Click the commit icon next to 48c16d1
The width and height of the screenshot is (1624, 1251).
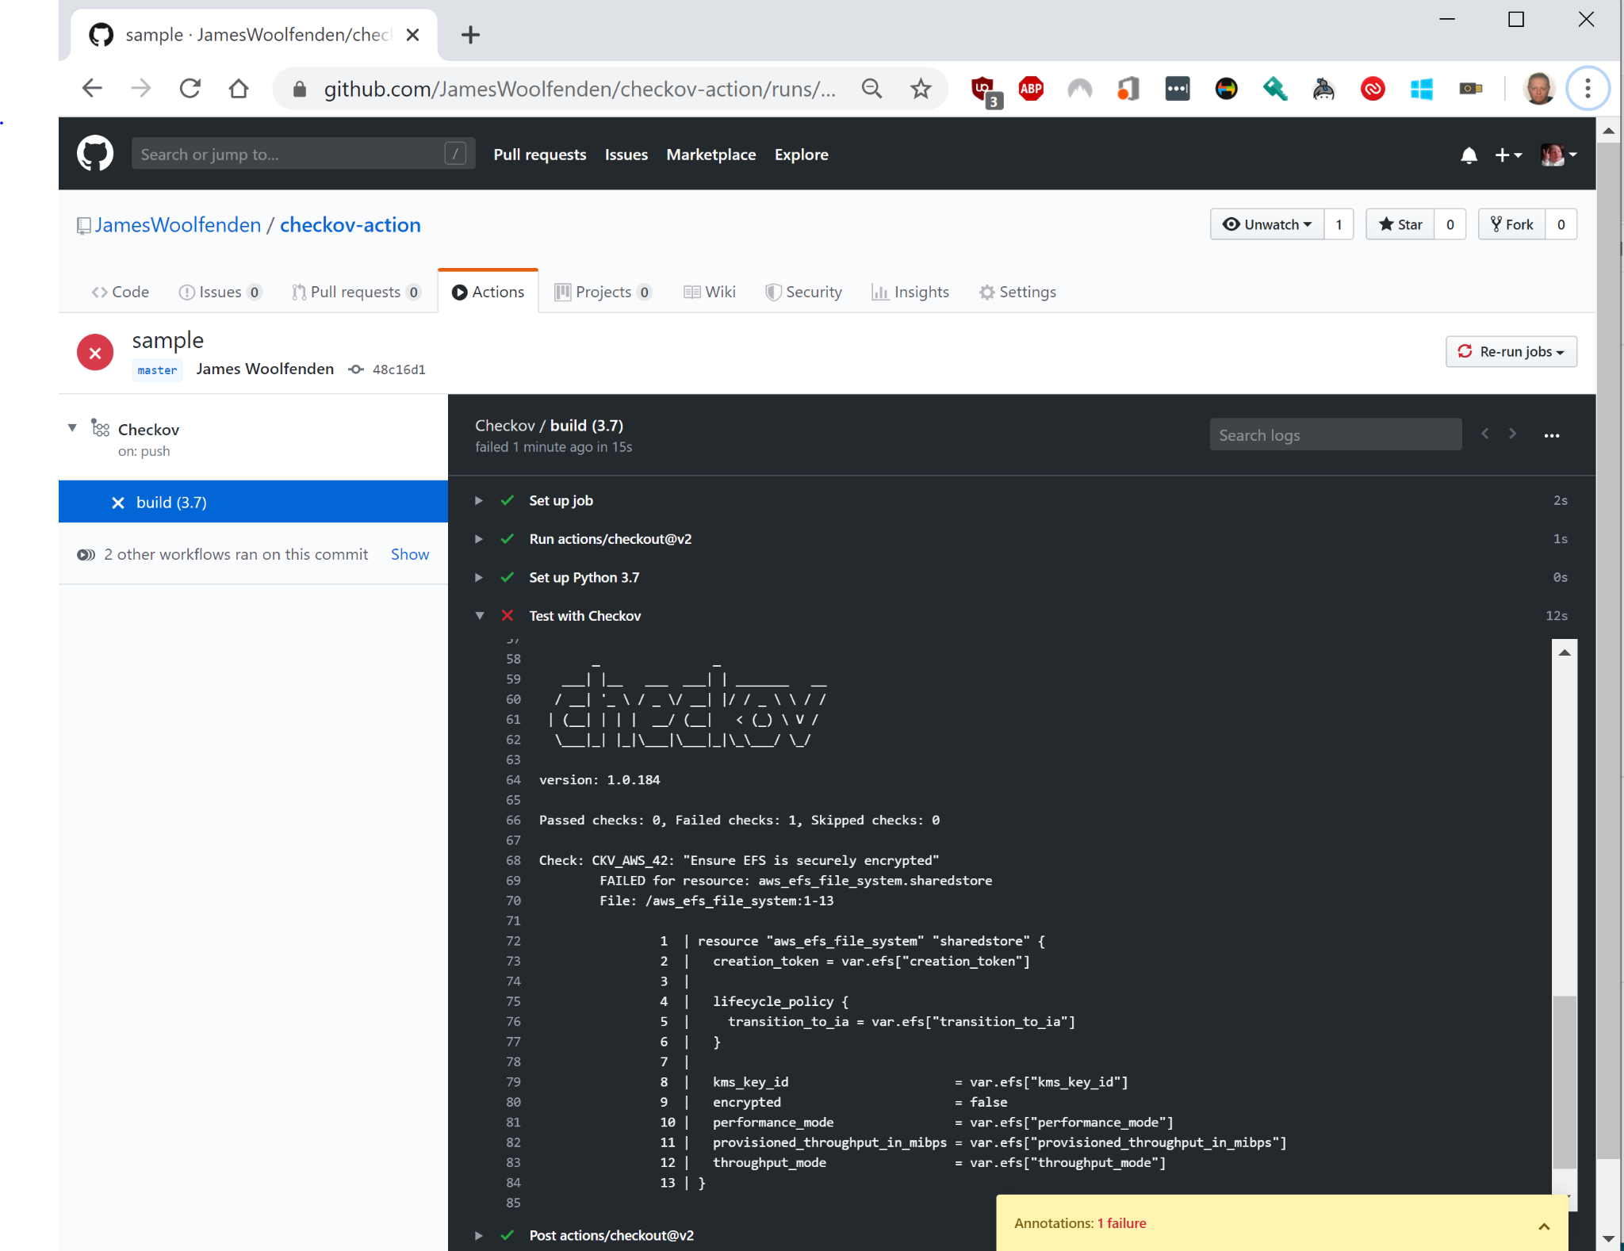(x=356, y=370)
